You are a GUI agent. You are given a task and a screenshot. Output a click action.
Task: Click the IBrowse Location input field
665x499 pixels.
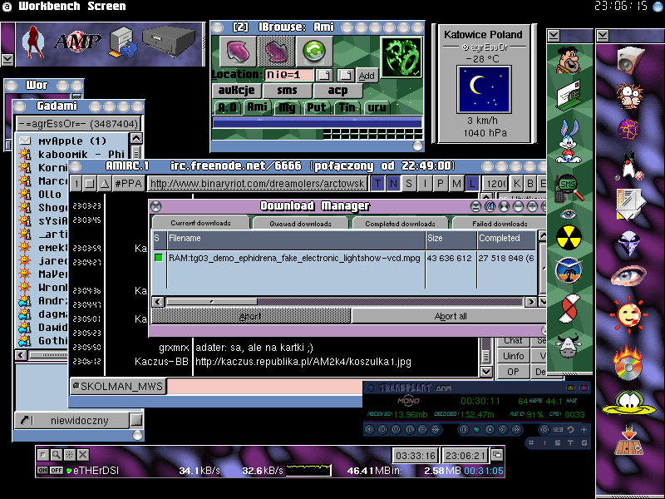pos(288,75)
